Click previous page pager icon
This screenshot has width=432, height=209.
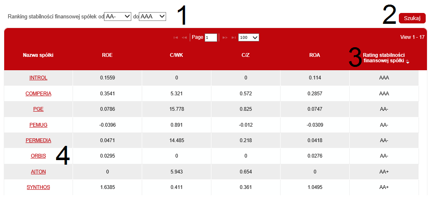point(184,38)
